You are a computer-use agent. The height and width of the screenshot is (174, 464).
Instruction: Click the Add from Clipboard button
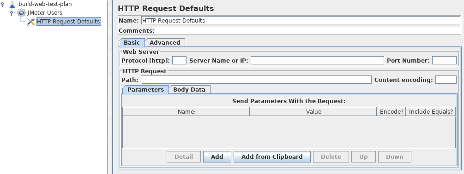[272, 157]
